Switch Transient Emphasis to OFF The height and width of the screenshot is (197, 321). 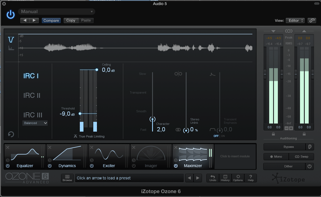pyautogui.click(x=216, y=136)
